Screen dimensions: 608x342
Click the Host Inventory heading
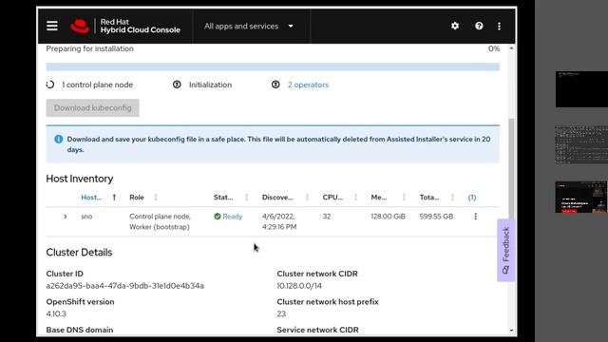[x=80, y=179]
